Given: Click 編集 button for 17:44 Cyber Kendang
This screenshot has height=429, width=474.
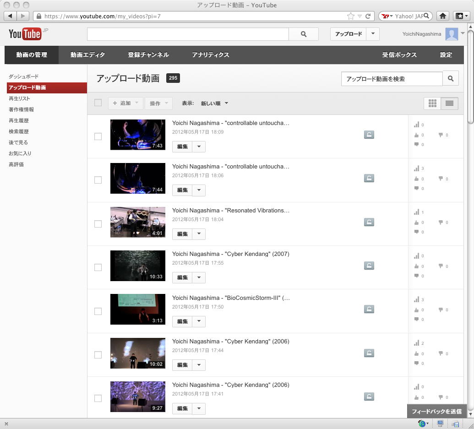Looking at the screenshot, I should 182,365.
